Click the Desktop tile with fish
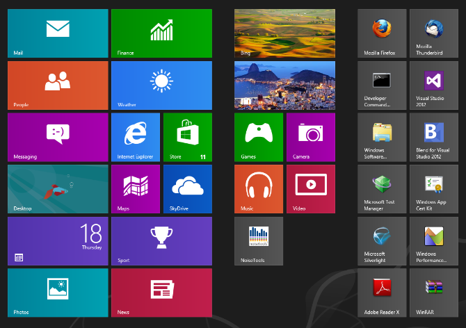 (58, 189)
